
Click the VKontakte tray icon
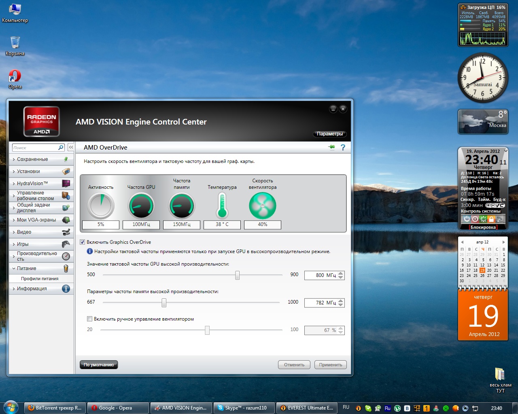(x=407, y=408)
